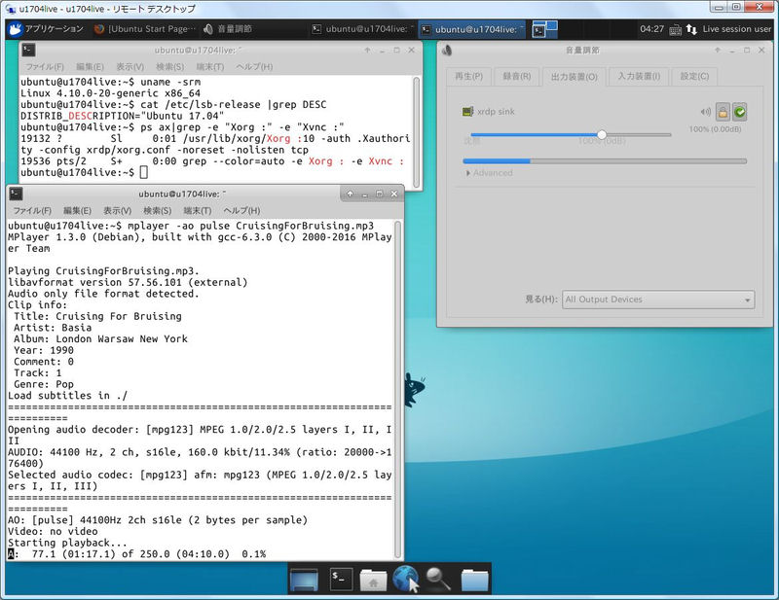The image size is (779, 600).
Task: Open the All Output Devices dropdown
Action: (658, 300)
